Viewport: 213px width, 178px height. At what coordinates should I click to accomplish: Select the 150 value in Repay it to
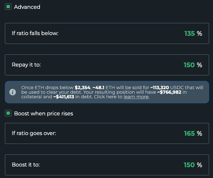(189, 65)
